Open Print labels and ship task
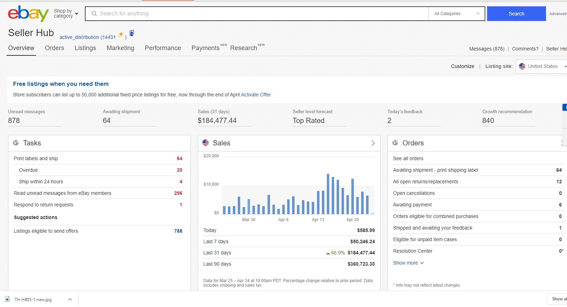 (x=99, y=158)
